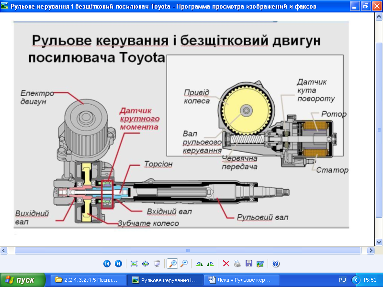Open the Start menu (пуск)
The height and width of the screenshot is (287, 383).
(x=23, y=280)
